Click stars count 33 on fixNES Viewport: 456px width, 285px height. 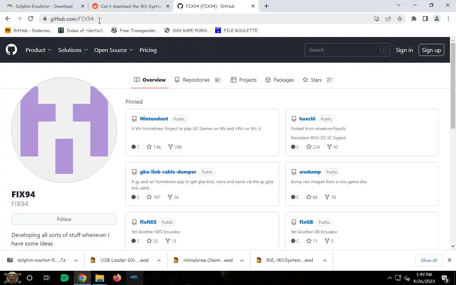152,241
